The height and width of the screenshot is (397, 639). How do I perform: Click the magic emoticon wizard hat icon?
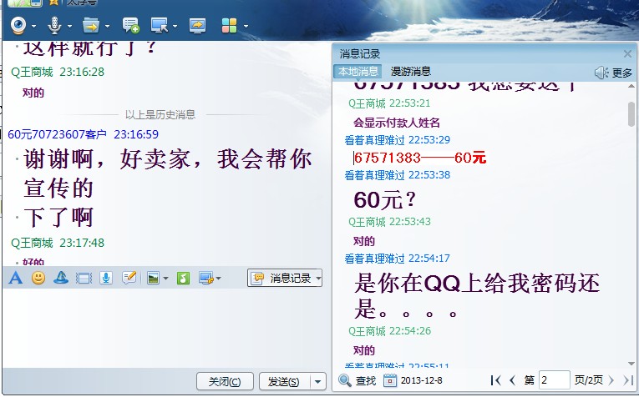click(x=61, y=279)
